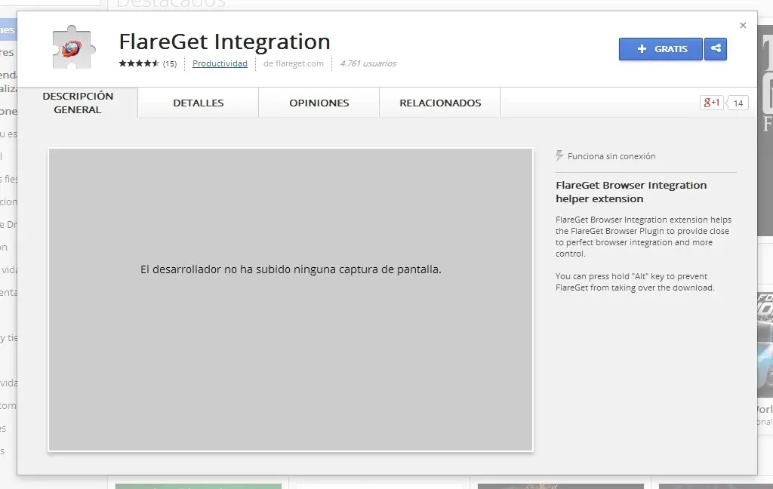Click the five-star rating

(139, 63)
